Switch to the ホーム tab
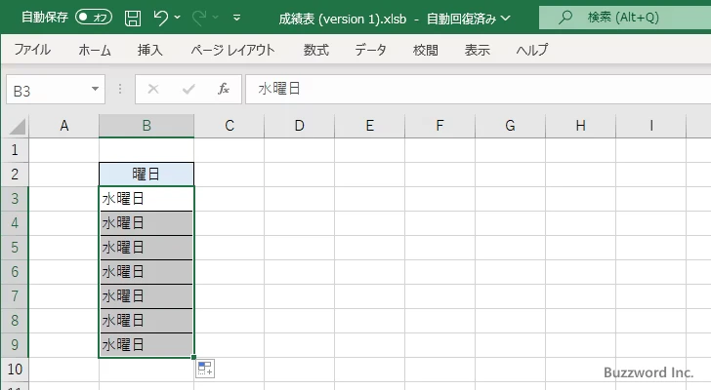This screenshot has height=390, width=711. 95,50
